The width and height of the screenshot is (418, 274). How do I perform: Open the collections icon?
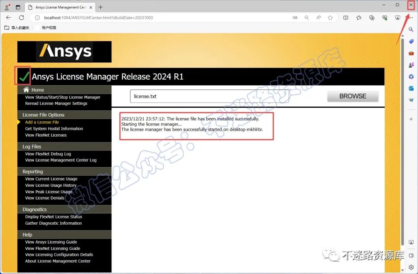pyautogui.click(x=372, y=17)
